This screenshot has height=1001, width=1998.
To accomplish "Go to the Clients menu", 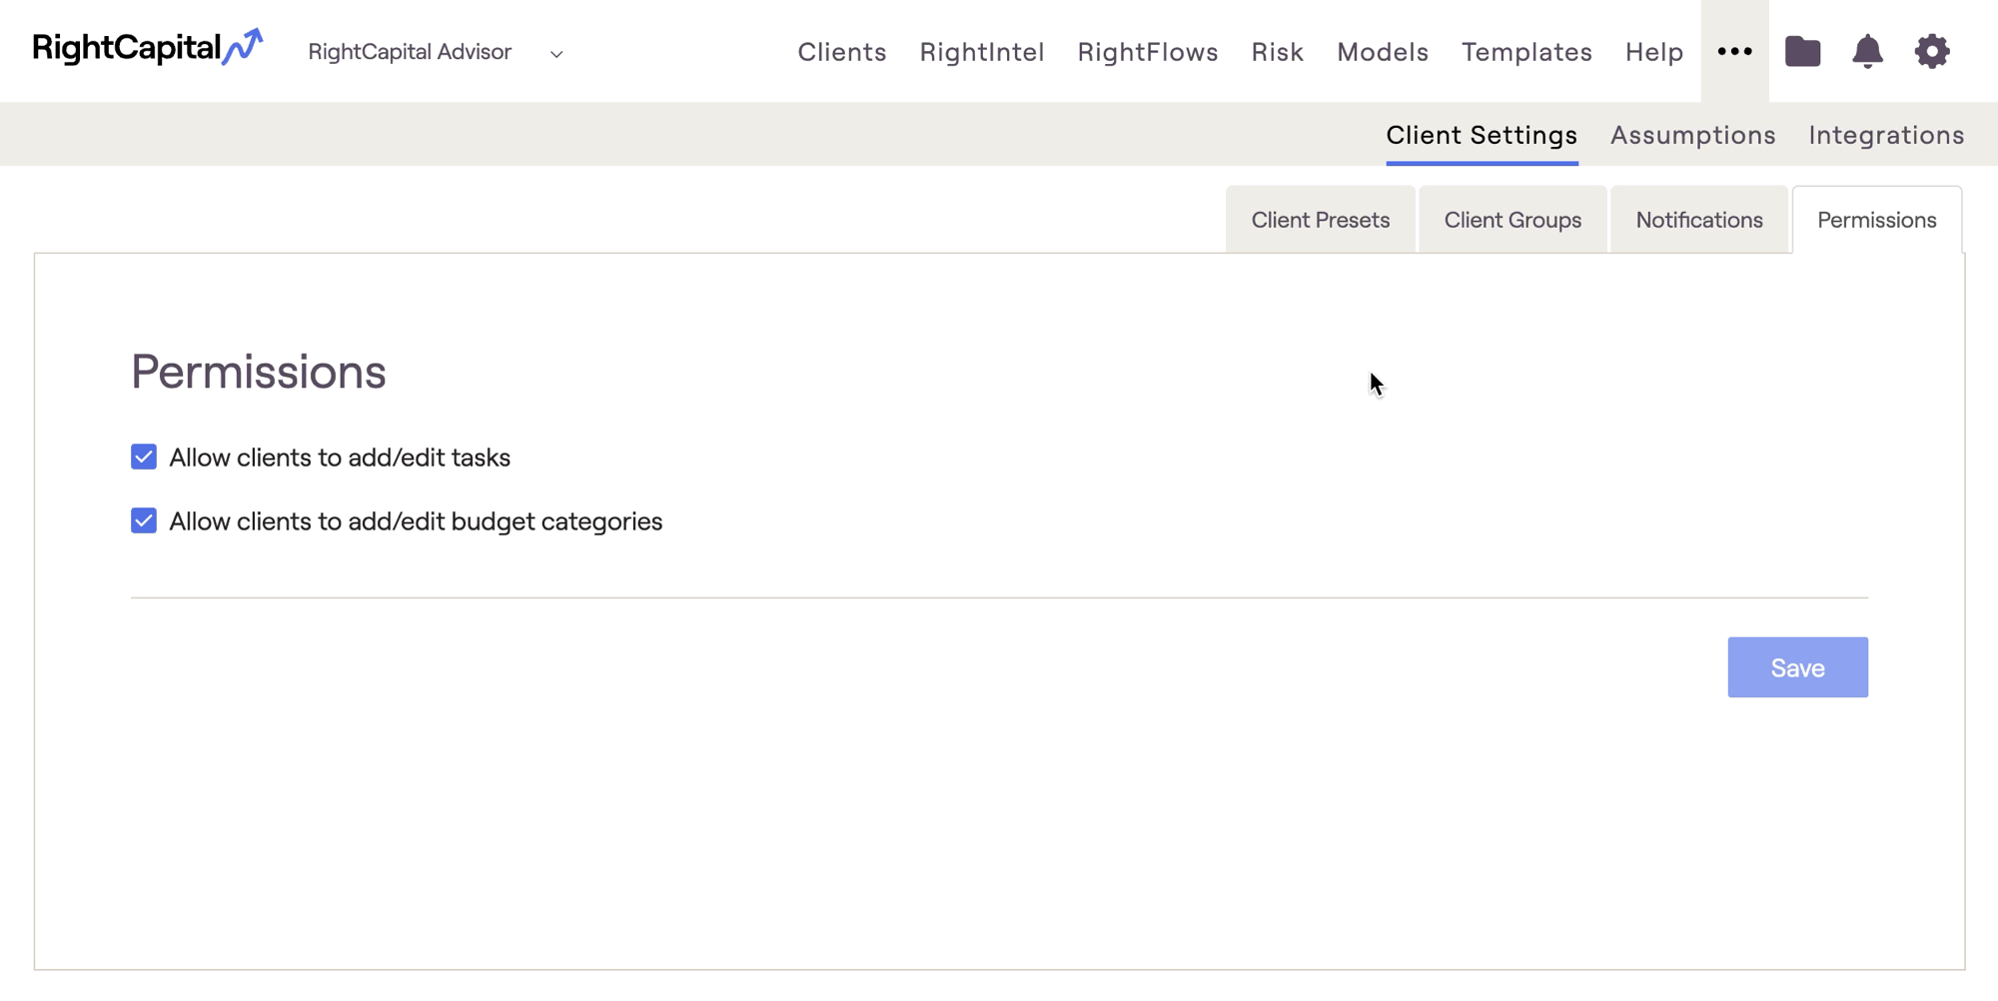I will point(841,52).
